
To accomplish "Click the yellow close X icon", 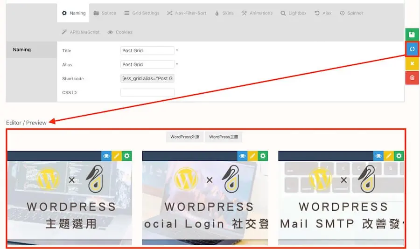I will click(x=412, y=63).
